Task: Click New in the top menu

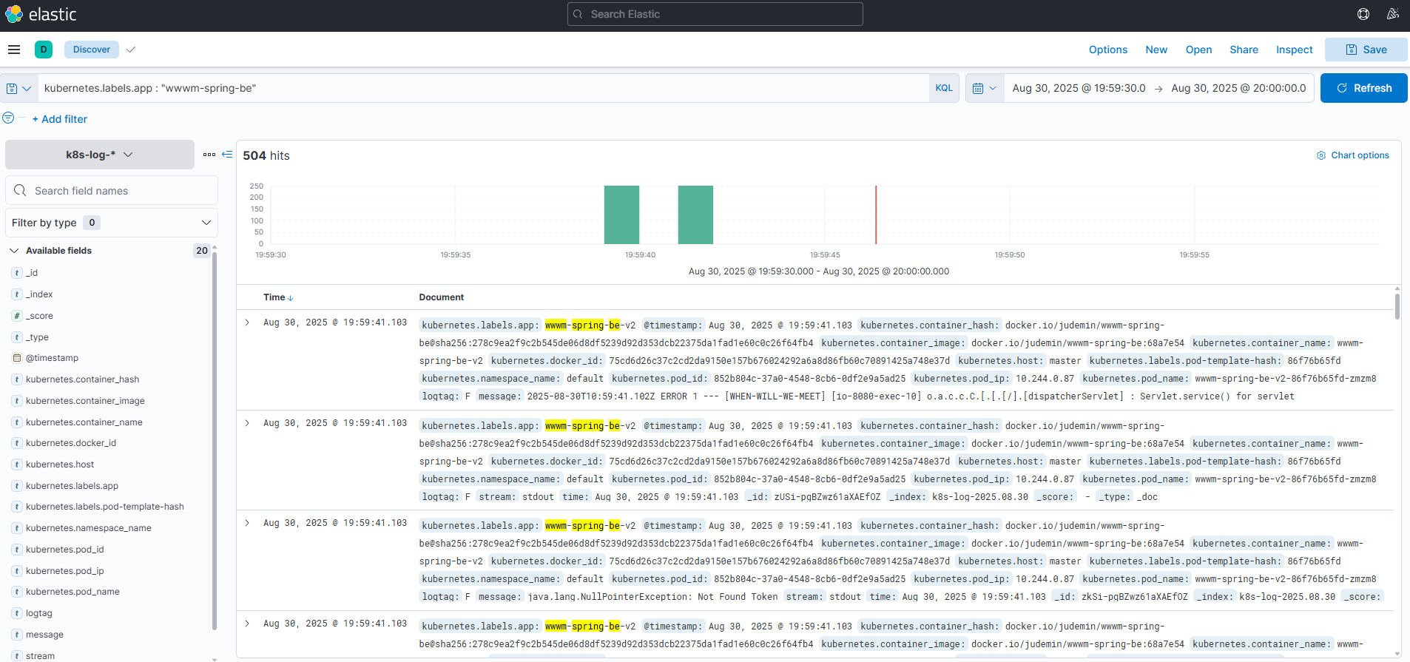Action: [1156, 50]
